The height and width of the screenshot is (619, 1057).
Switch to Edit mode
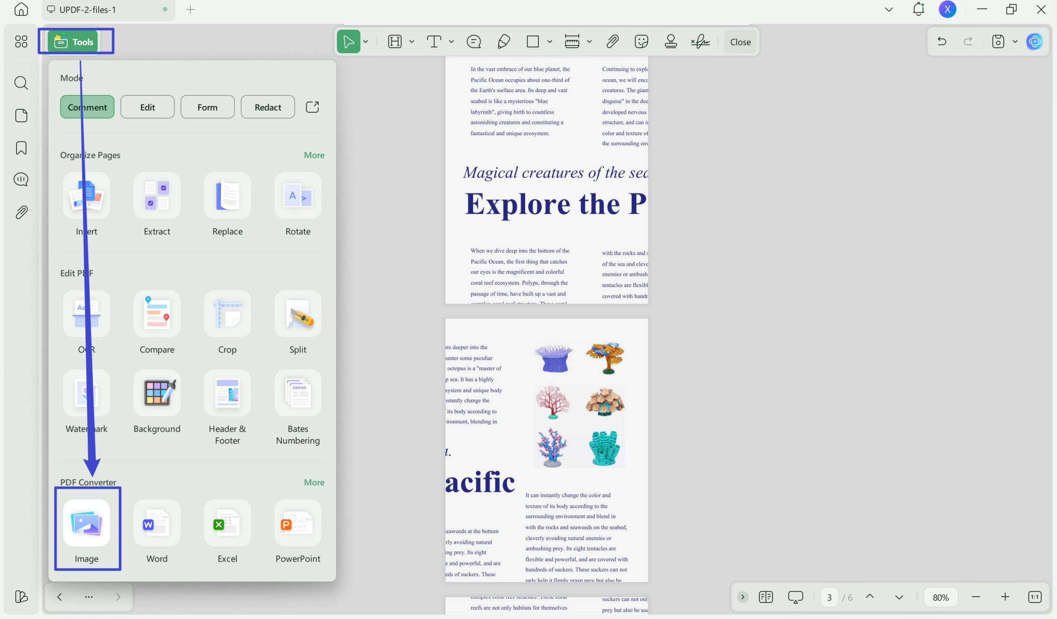click(x=148, y=107)
